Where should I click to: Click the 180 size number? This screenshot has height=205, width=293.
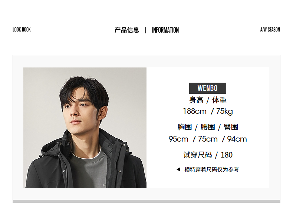point(227,155)
